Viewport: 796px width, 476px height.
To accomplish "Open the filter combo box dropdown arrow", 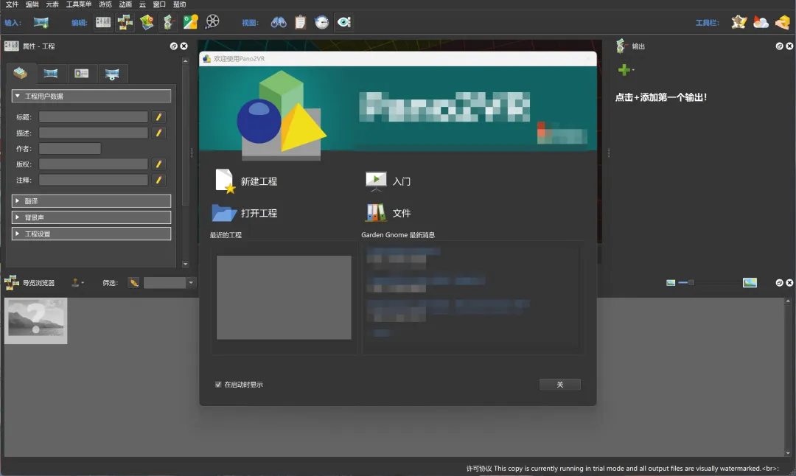I will (x=191, y=283).
